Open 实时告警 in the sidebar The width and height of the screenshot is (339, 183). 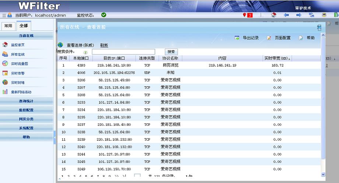[17, 73]
